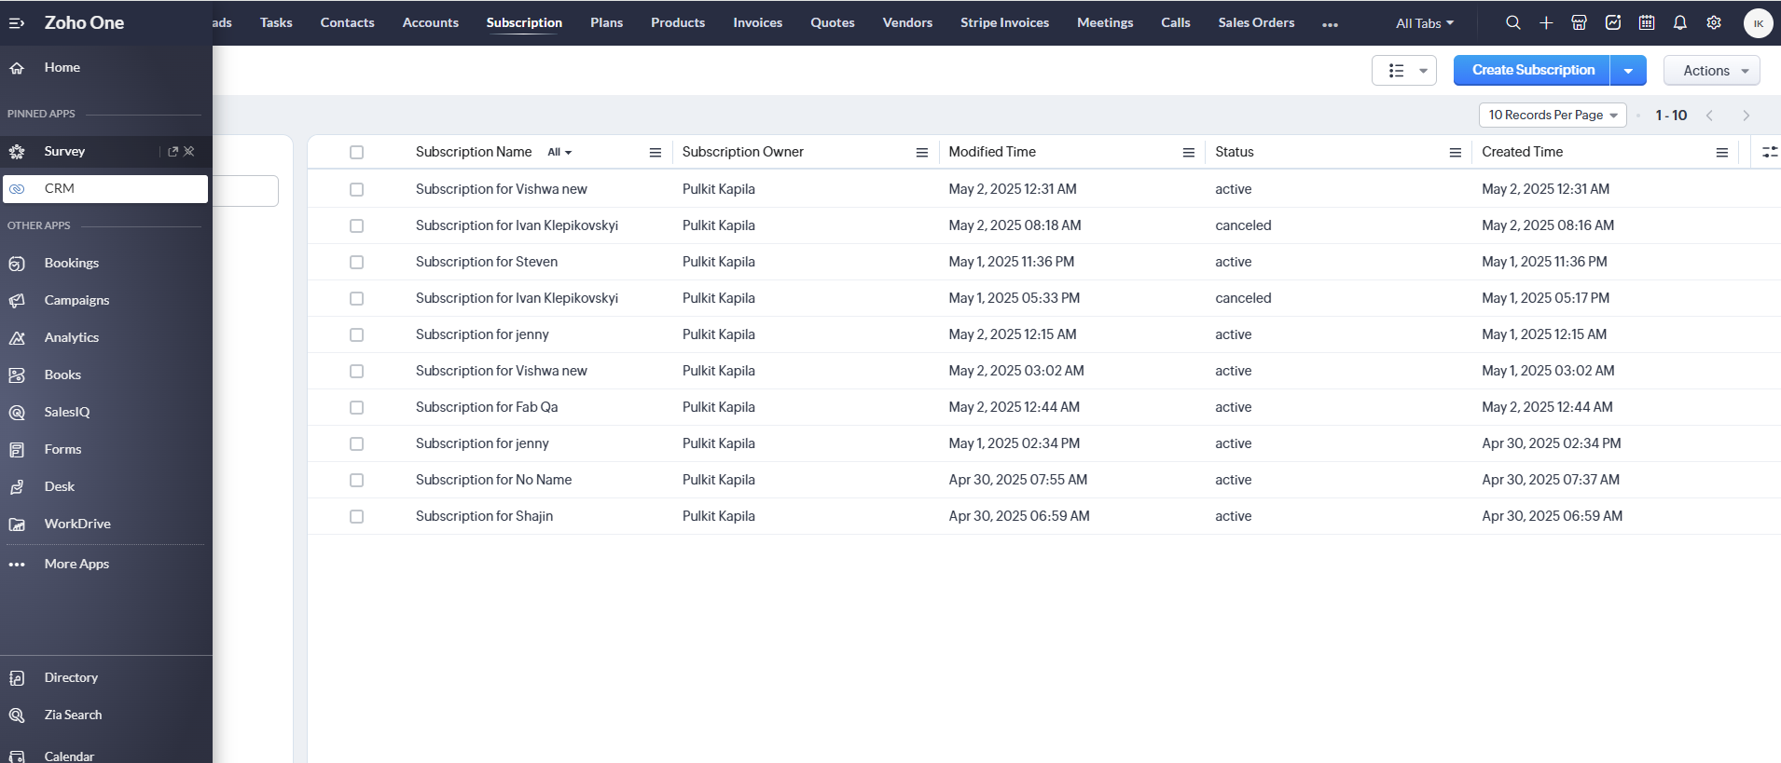Viewport: 1781px width, 763px height.
Task: Open the 10 Records Per Page dropdown
Action: (x=1553, y=115)
